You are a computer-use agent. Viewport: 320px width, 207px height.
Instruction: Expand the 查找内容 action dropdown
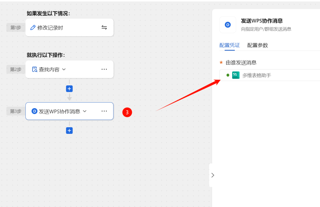click(64, 69)
